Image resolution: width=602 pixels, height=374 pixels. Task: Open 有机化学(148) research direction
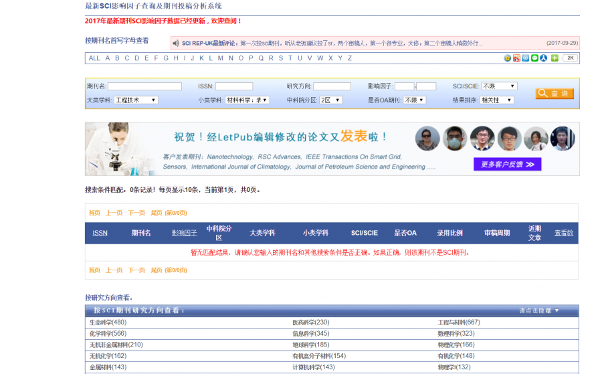tap(456, 356)
